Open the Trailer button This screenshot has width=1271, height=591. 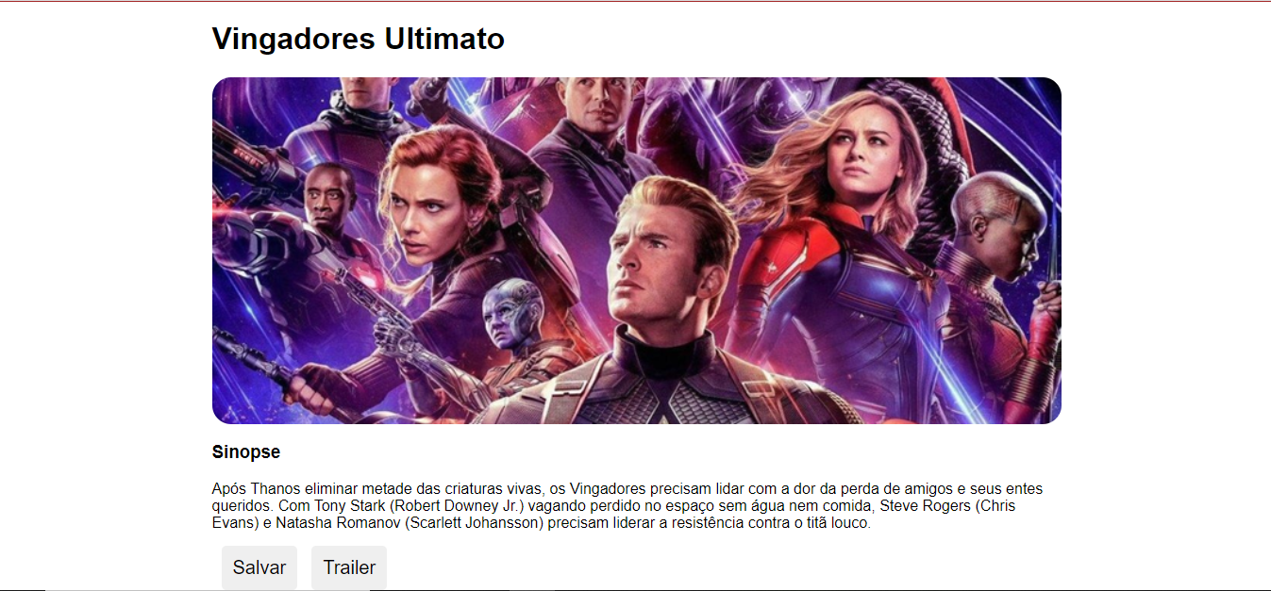349,567
